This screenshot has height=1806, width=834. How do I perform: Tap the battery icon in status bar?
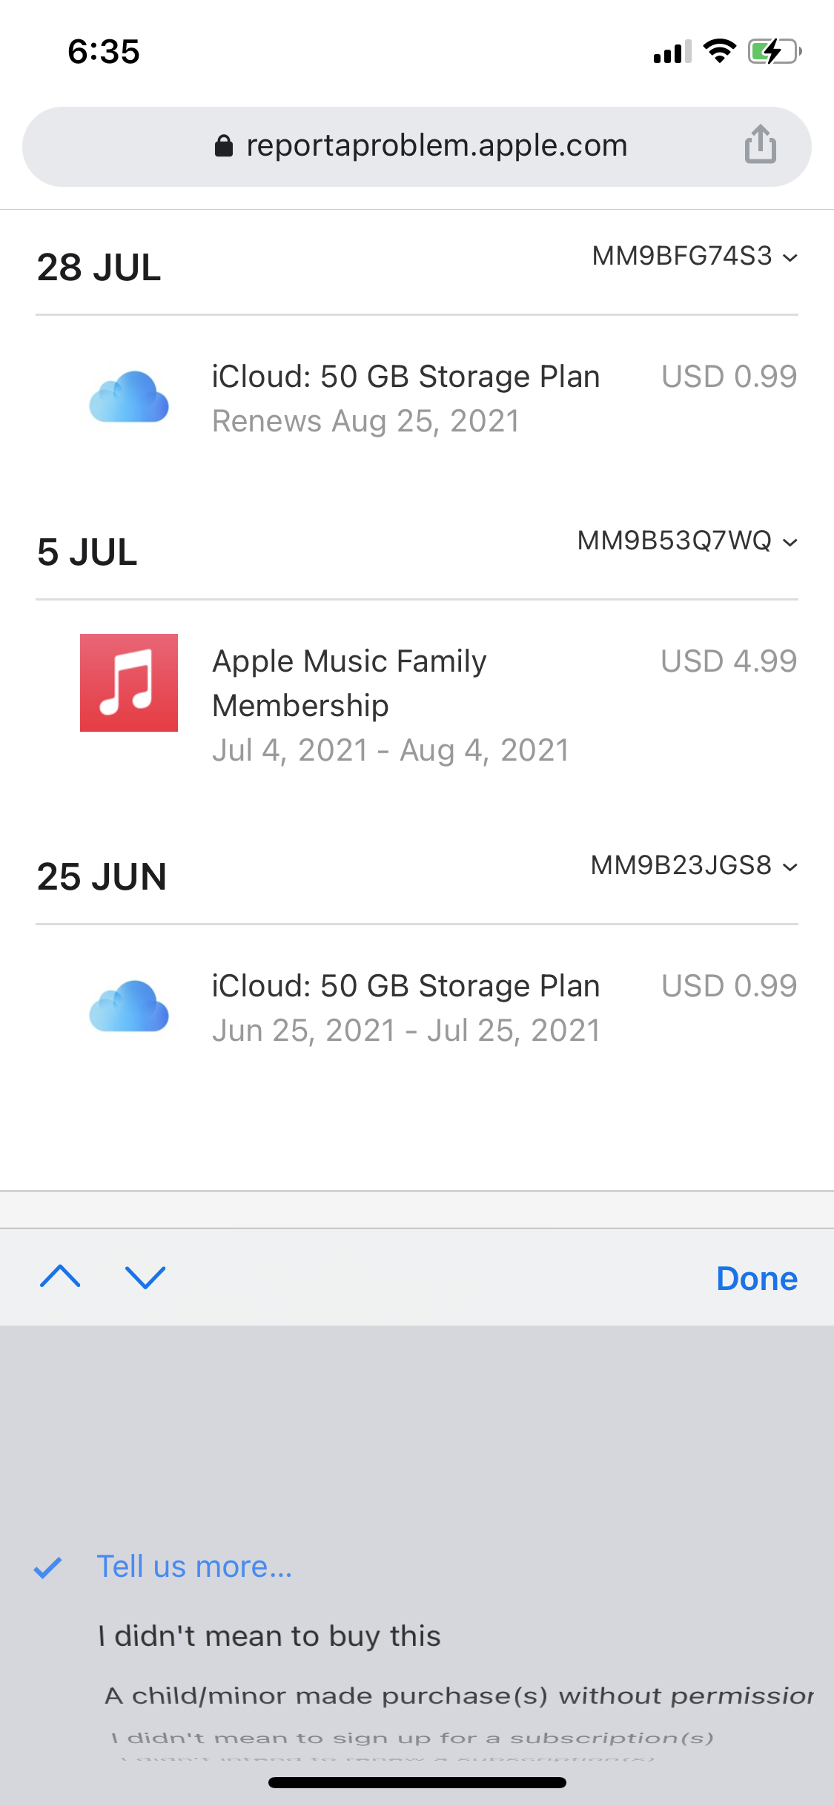pyautogui.click(x=774, y=52)
